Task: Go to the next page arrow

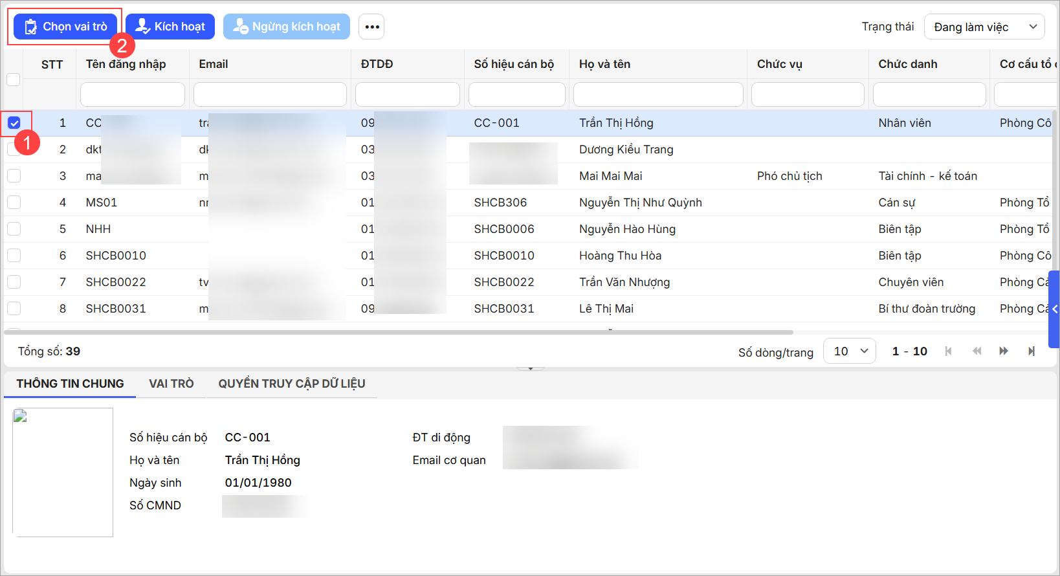Action: 1004,351
